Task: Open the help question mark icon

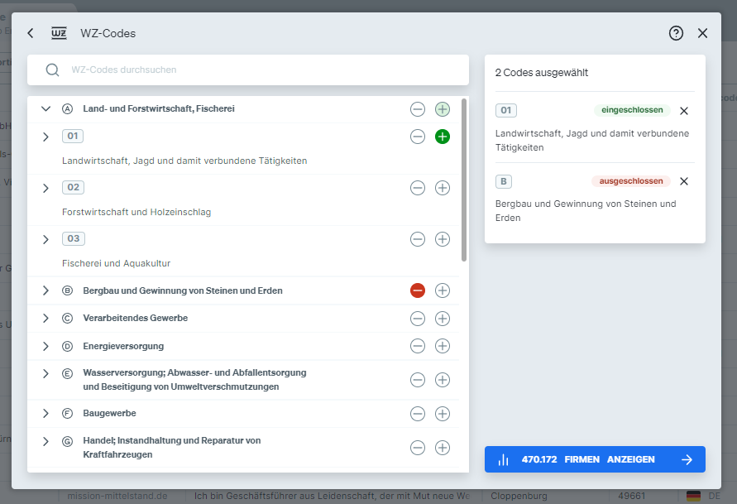Action: coord(676,33)
